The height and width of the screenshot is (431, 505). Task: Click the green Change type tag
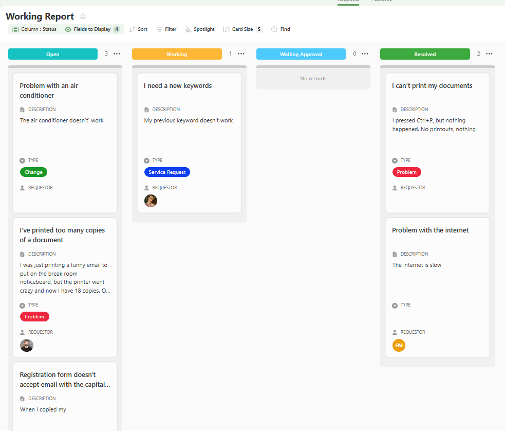33,172
